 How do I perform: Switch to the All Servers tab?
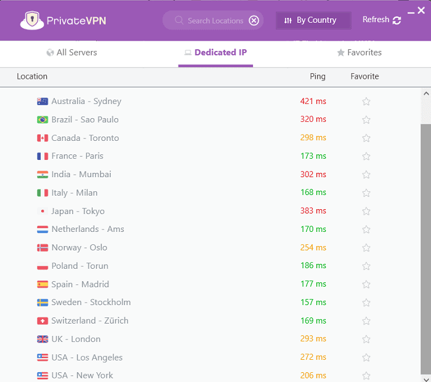point(71,53)
